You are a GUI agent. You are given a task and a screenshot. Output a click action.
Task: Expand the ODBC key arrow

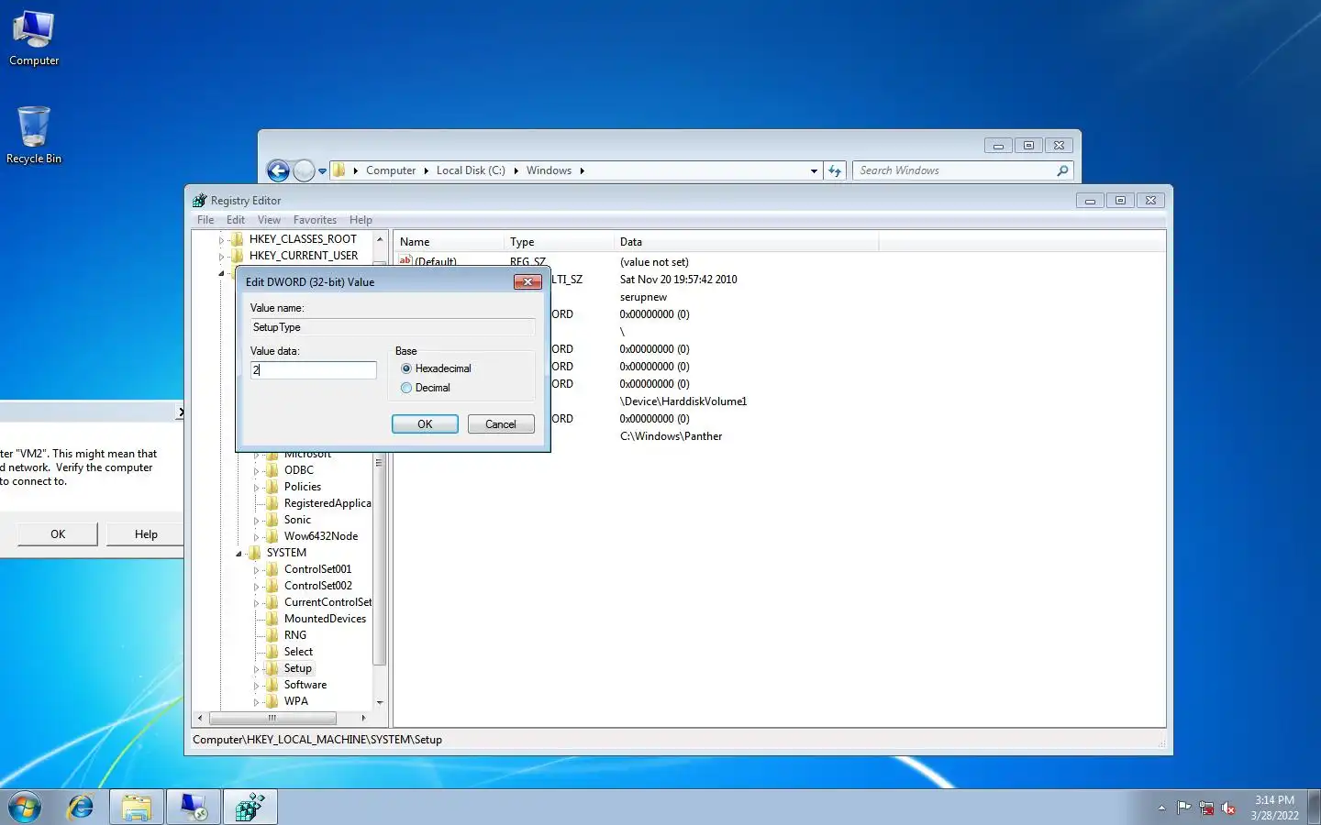click(256, 471)
